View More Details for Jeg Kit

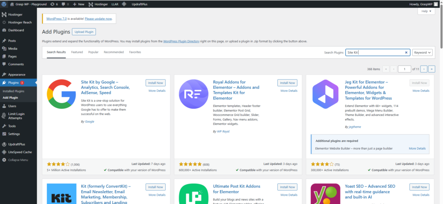(x=421, y=91)
